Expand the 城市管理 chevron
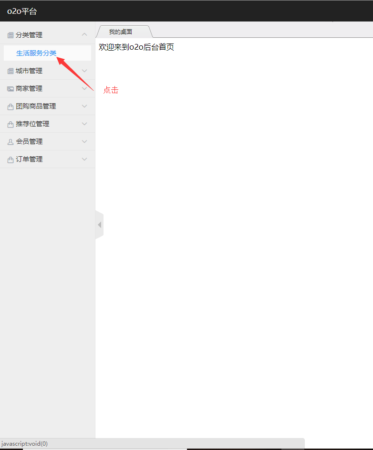The image size is (373, 450). point(84,71)
